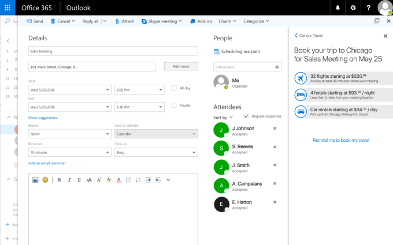Insert an emoji with the smiley icon
Screen dimensions: 393x245
(x=45, y=180)
